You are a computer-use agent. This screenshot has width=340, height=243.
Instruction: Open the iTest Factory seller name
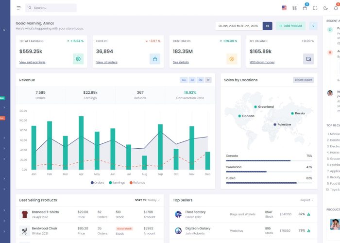coord(195,212)
